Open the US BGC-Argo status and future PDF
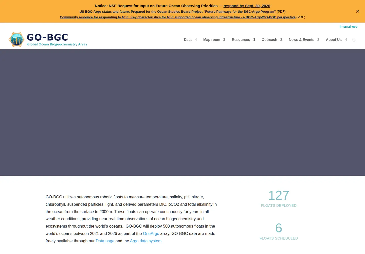This screenshot has height=254, width=365. coord(178,12)
